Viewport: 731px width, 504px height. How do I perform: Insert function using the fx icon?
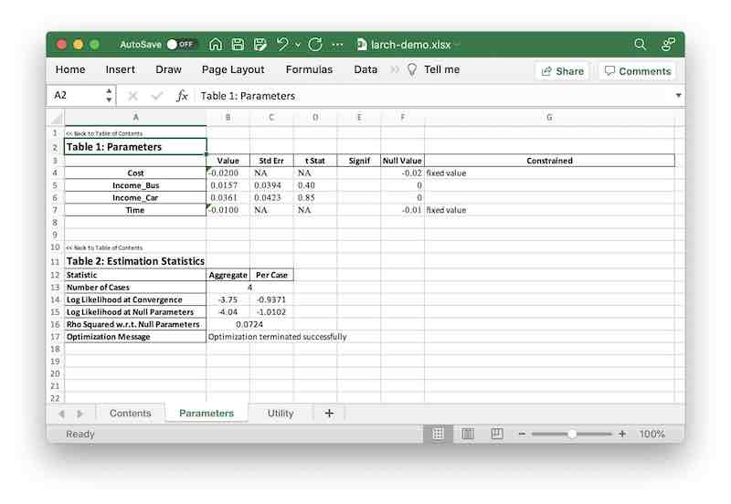point(182,96)
